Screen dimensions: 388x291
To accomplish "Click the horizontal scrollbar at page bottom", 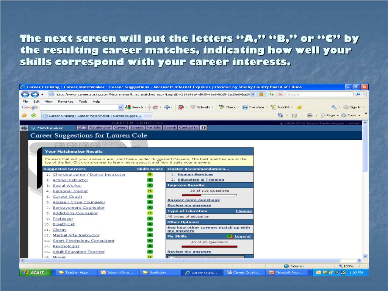I will tap(189, 261).
